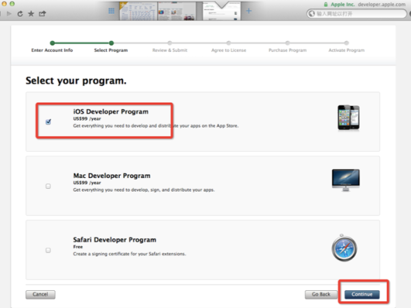This screenshot has width=411, height=308.
Task: Add a new tab with plus icon
Action: (249, 11)
